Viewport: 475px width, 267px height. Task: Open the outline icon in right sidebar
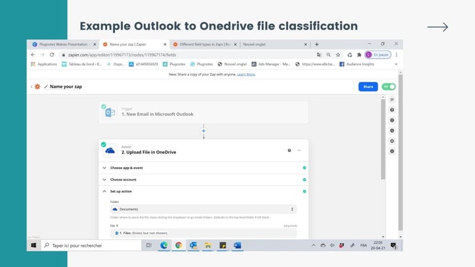pos(392,100)
